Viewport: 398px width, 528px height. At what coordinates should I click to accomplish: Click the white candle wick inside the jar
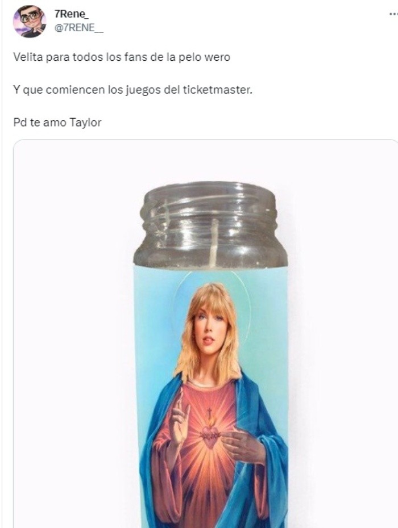coord(213,243)
